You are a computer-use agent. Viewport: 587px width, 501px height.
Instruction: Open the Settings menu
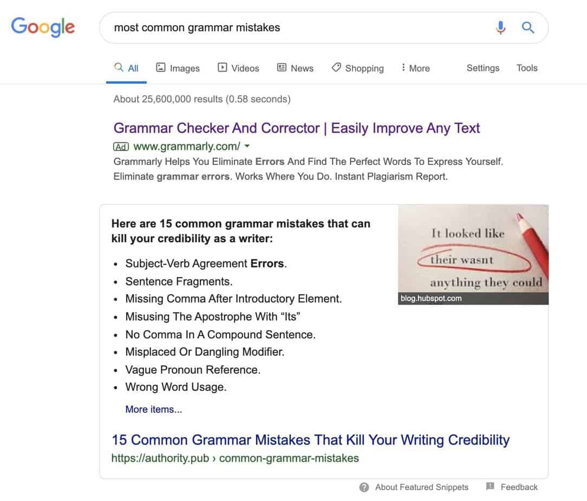pyautogui.click(x=483, y=68)
